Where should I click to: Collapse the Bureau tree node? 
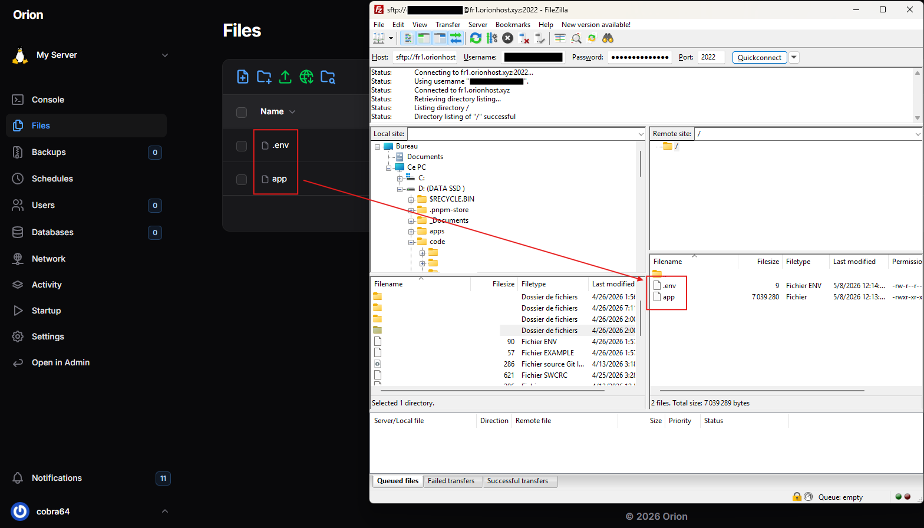378,147
